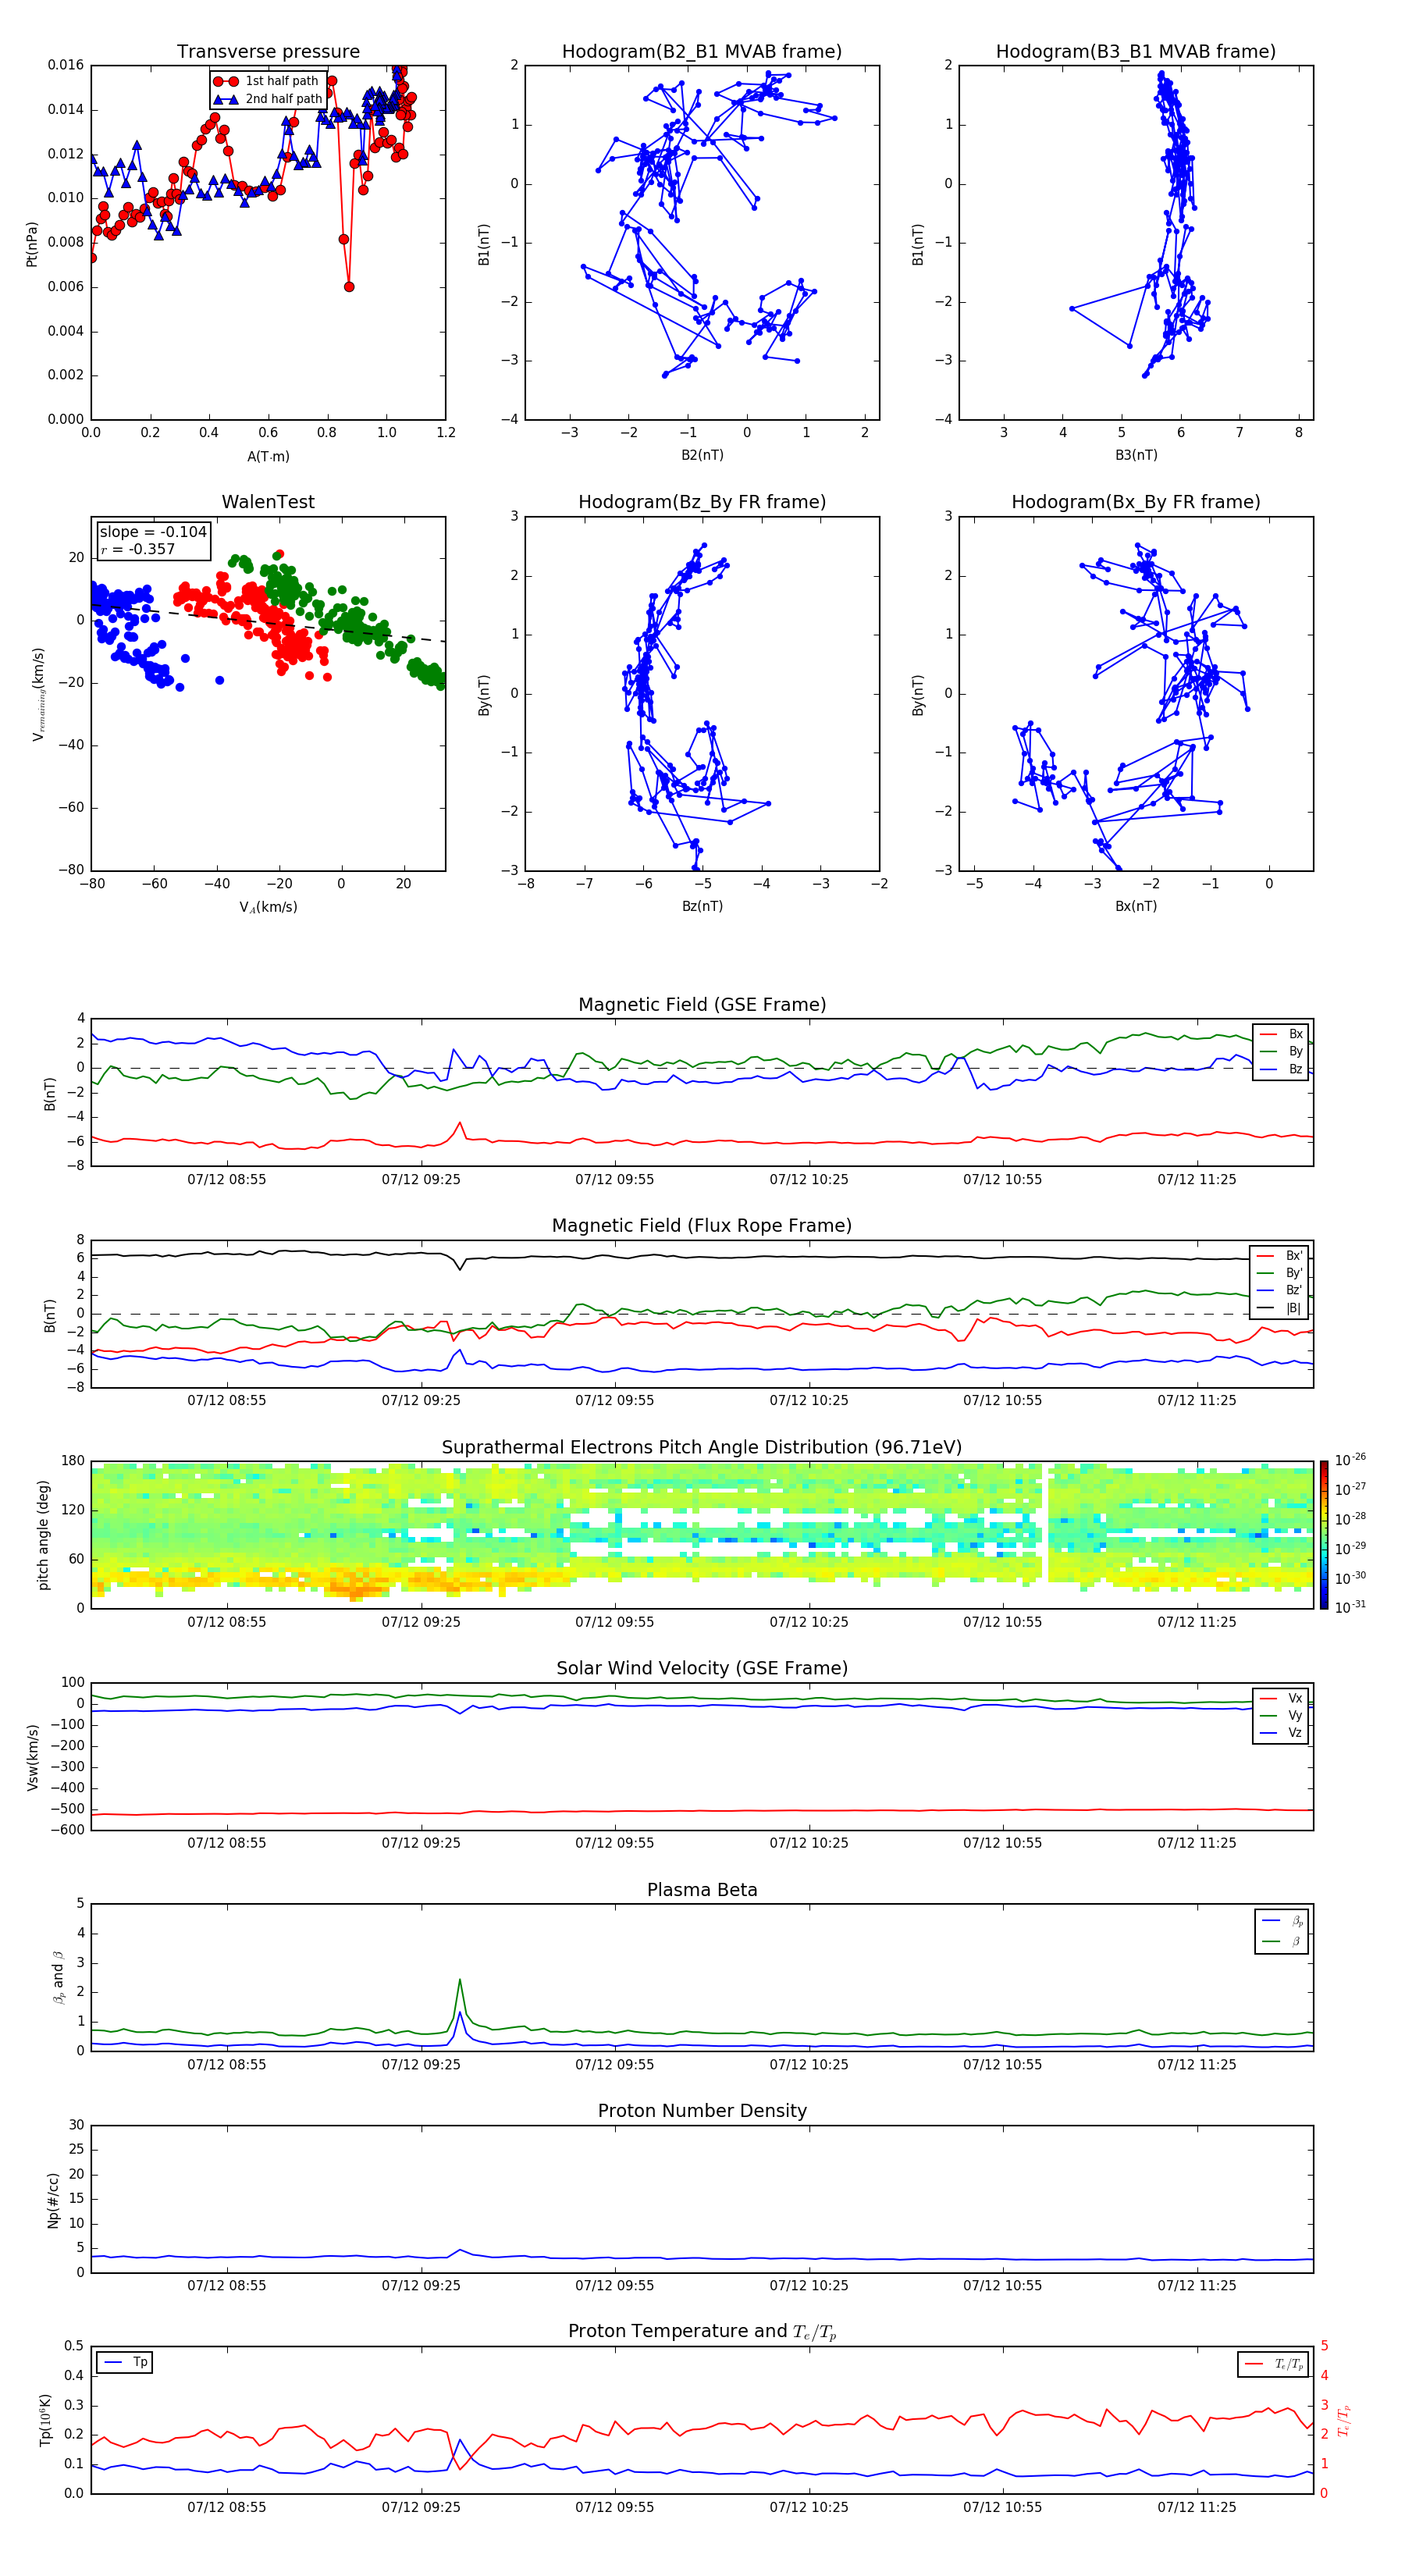Click the '07/12 09:25' tick under solar wind velocity

pyautogui.click(x=421, y=1843)
